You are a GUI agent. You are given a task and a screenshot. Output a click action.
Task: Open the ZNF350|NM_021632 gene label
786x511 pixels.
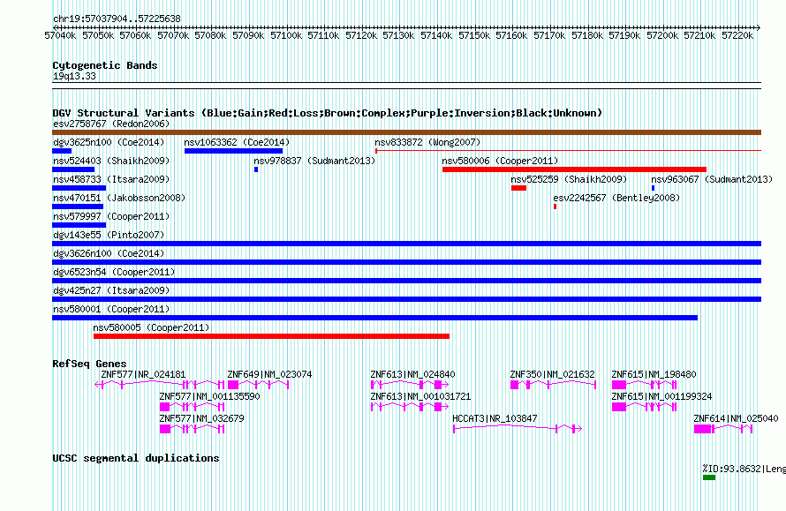tap(552, 374)
